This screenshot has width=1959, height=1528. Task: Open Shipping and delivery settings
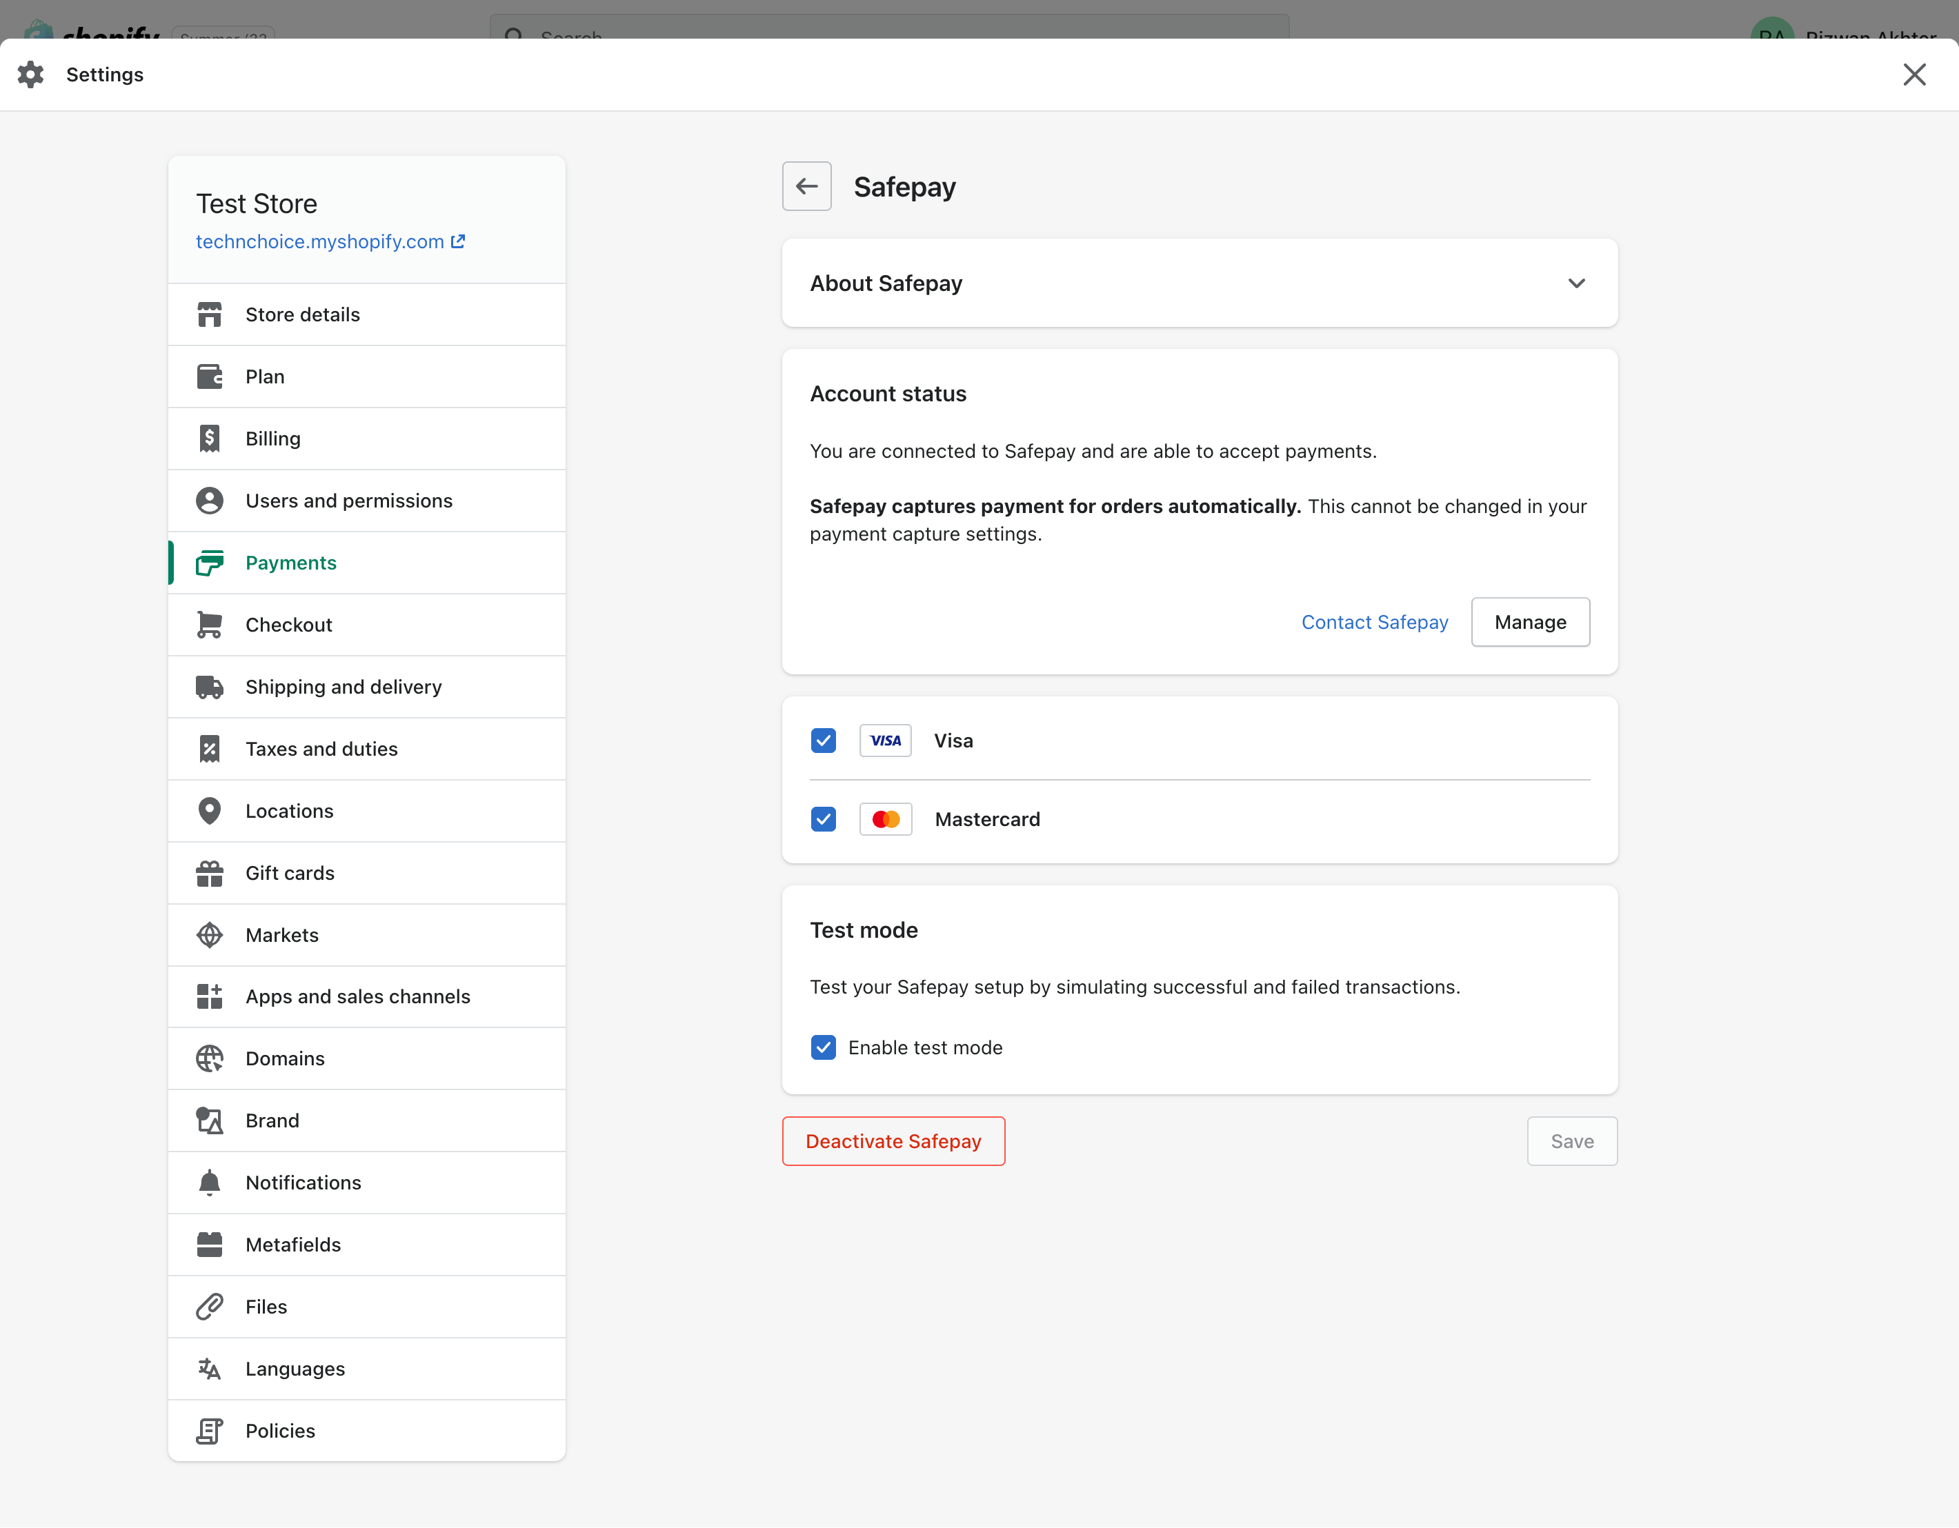367,687
